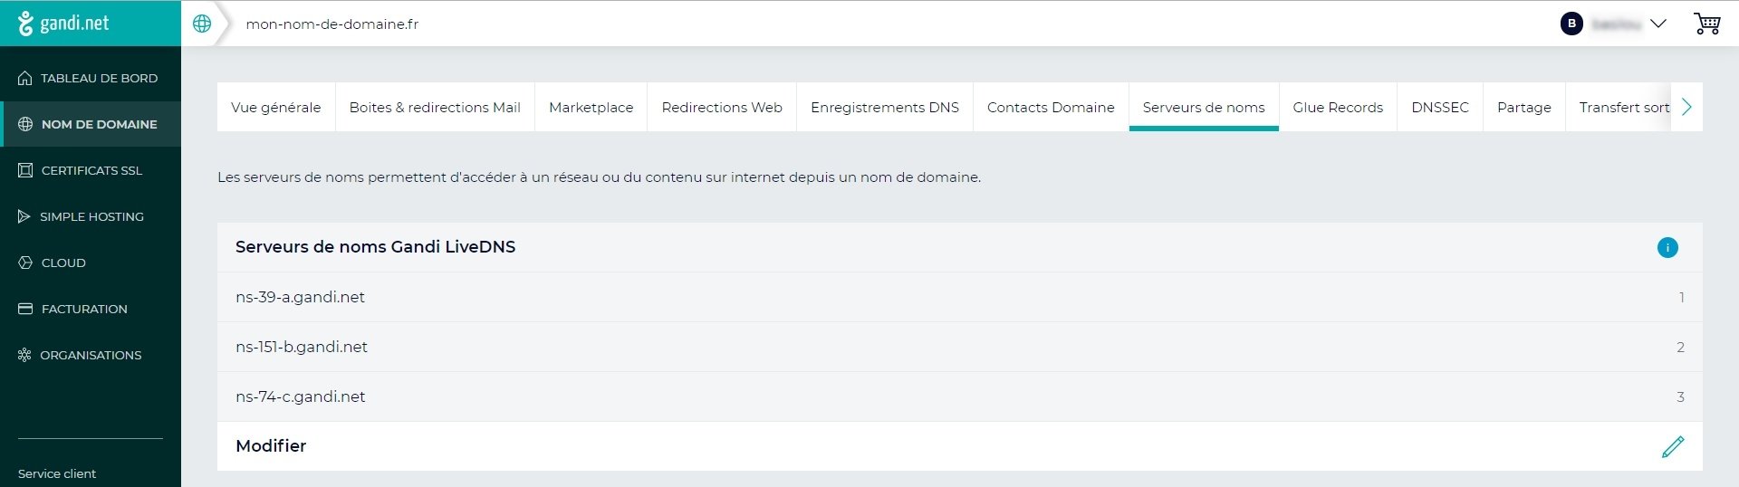1739x487 pixels.
Task: Open the Partage tab
Action: [1524, 107]
